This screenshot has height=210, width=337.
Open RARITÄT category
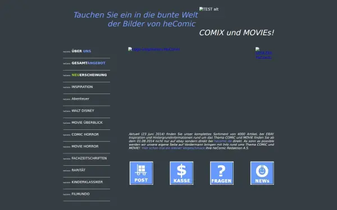tap(79, 170)
